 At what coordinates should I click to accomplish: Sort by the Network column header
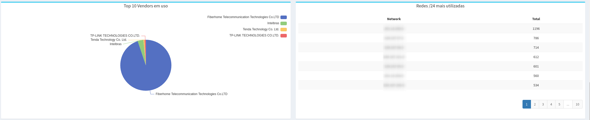tap(394, 19)
